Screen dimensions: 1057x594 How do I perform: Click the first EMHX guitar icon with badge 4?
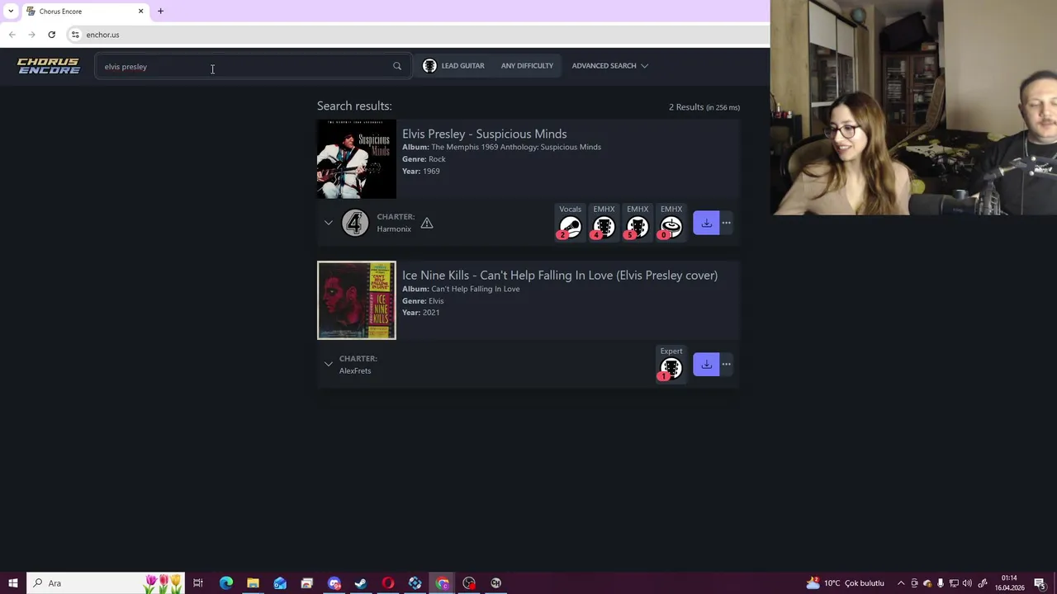pos(604,227)
